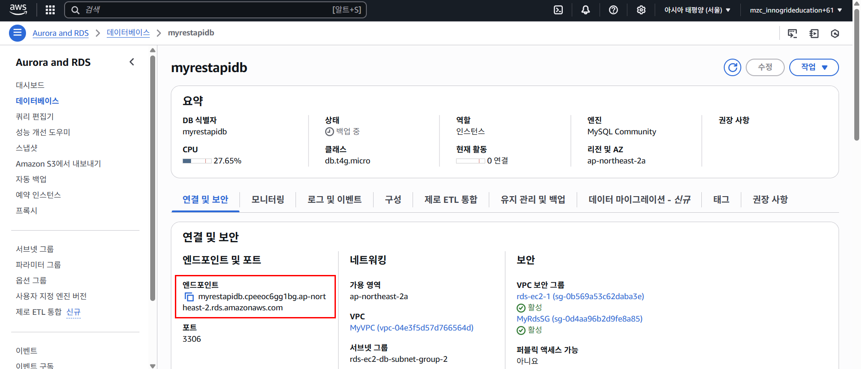Open the screen-with-cursor panel icon in breadcrumb bar
The height and width of the screenshot is (369, 861).
[792, 33]
